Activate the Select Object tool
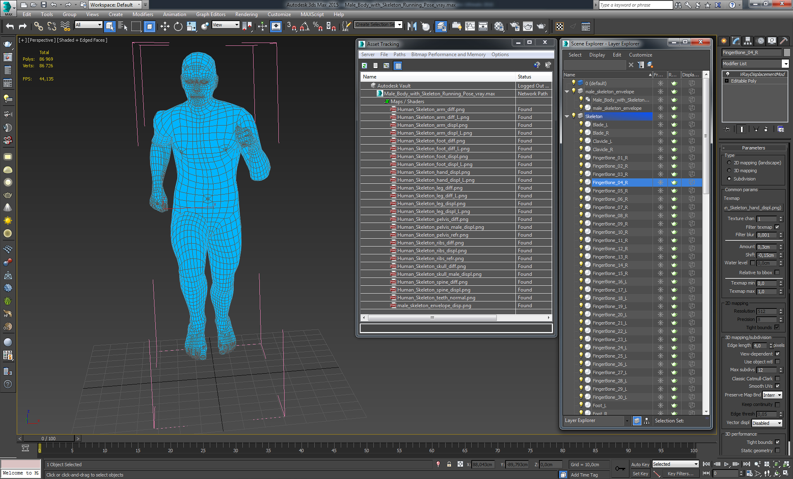Screen dimensions: 793x479 [x=109, y=26]
